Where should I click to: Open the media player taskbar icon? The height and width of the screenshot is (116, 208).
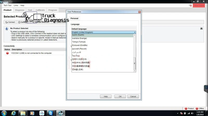coord(32,113)
